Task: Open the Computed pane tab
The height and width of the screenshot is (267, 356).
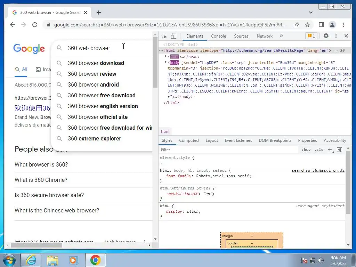Action: [x=189, y=140]
